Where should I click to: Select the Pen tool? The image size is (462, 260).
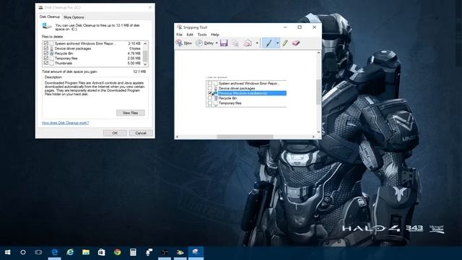[269, 43]
